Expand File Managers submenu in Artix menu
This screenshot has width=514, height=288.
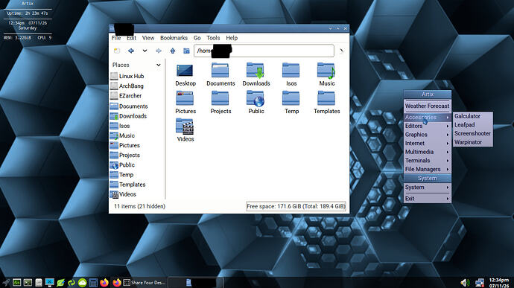[x=428, y=169]
